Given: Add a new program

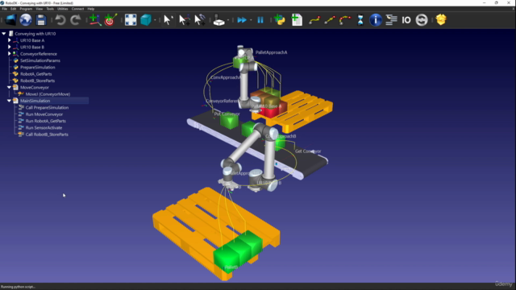Looking at the screenshot, I should tap(297, 20).
